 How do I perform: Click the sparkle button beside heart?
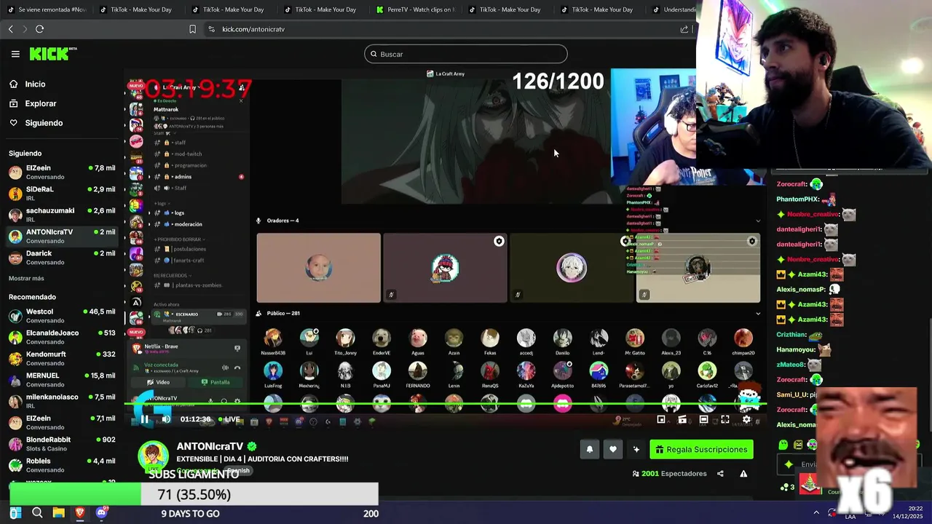coord(636,450)
